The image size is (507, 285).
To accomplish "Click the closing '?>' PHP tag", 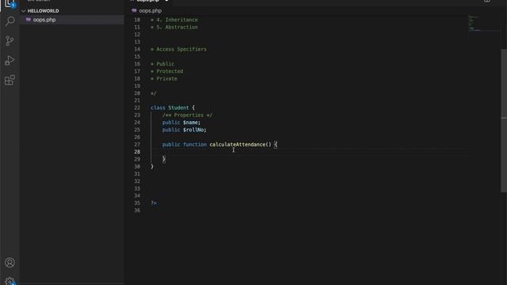I will [x=154, y=203].
